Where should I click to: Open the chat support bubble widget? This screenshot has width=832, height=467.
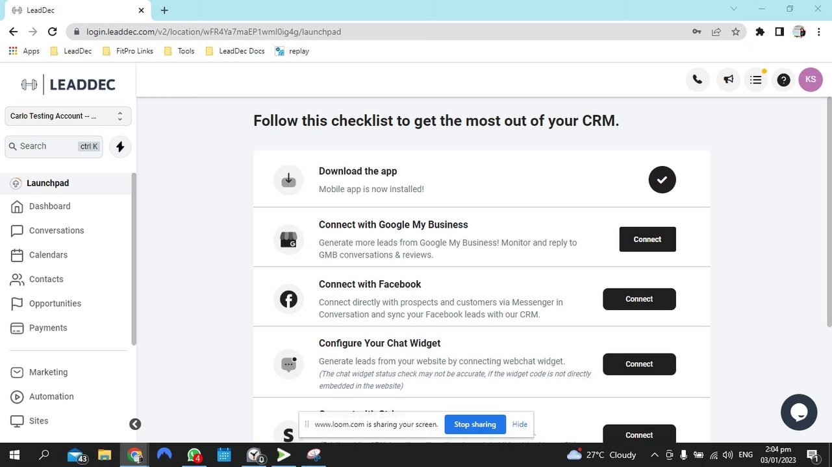(x=798, y=412)
